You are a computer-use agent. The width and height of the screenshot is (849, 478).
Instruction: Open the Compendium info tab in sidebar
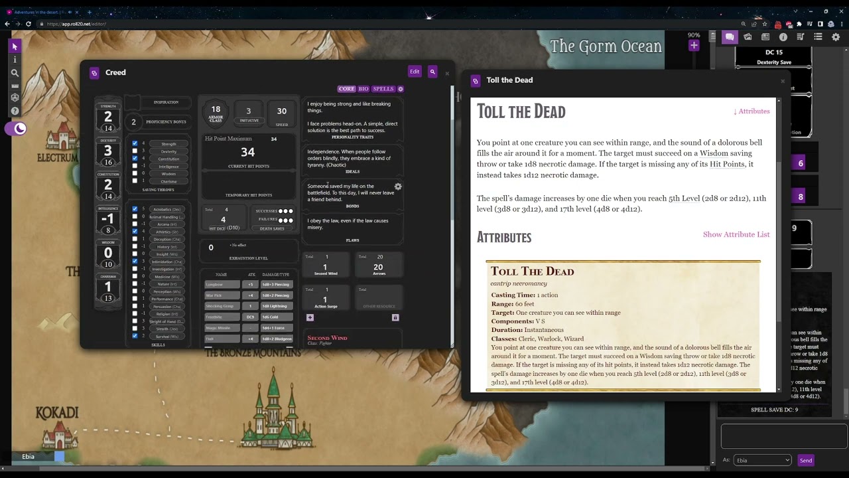coord(783,37)
